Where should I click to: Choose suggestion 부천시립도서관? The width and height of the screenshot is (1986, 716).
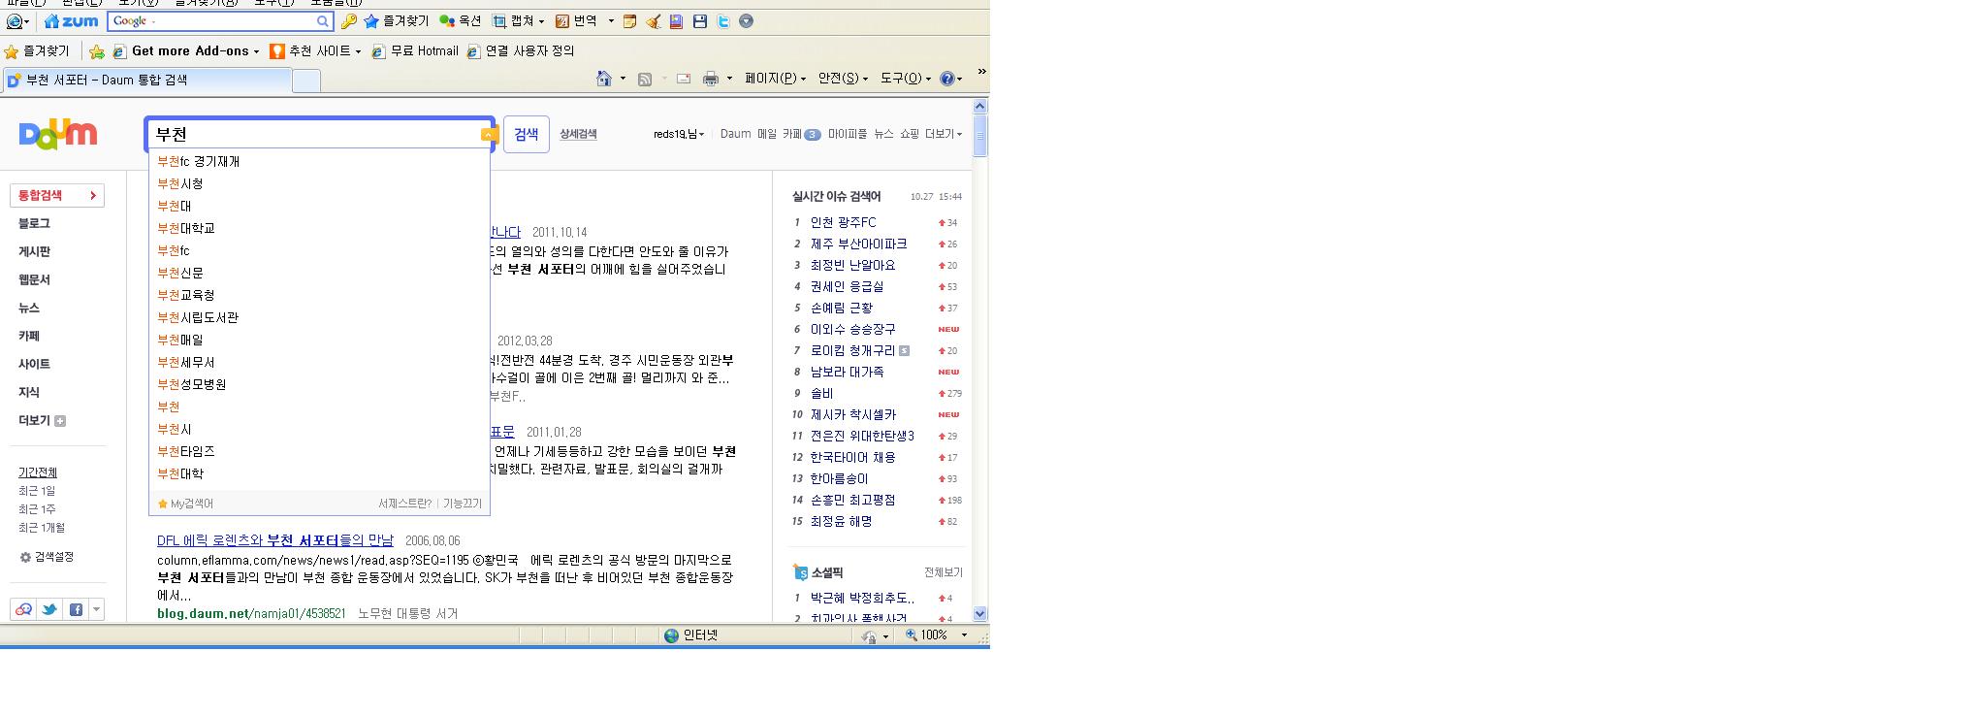198,317
